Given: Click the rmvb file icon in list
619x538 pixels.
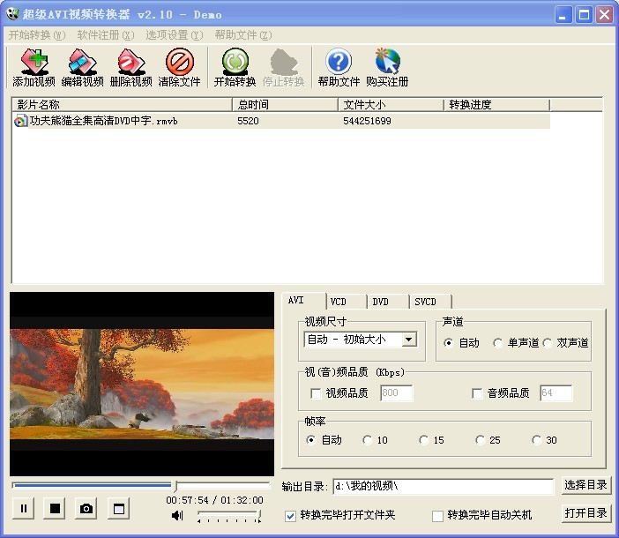Looking at the screenshot, I should point(20,121).
